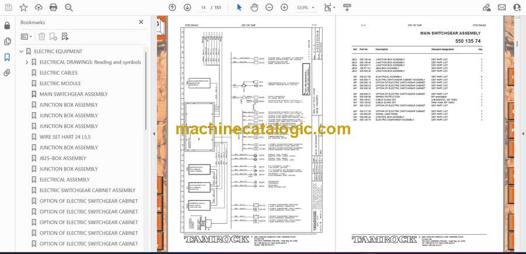526x254 pixels.
Task: Open ELECTRIC SWITCHGEAR CABINET ASSEMBLY bookmark
Action: coord(88,190)
